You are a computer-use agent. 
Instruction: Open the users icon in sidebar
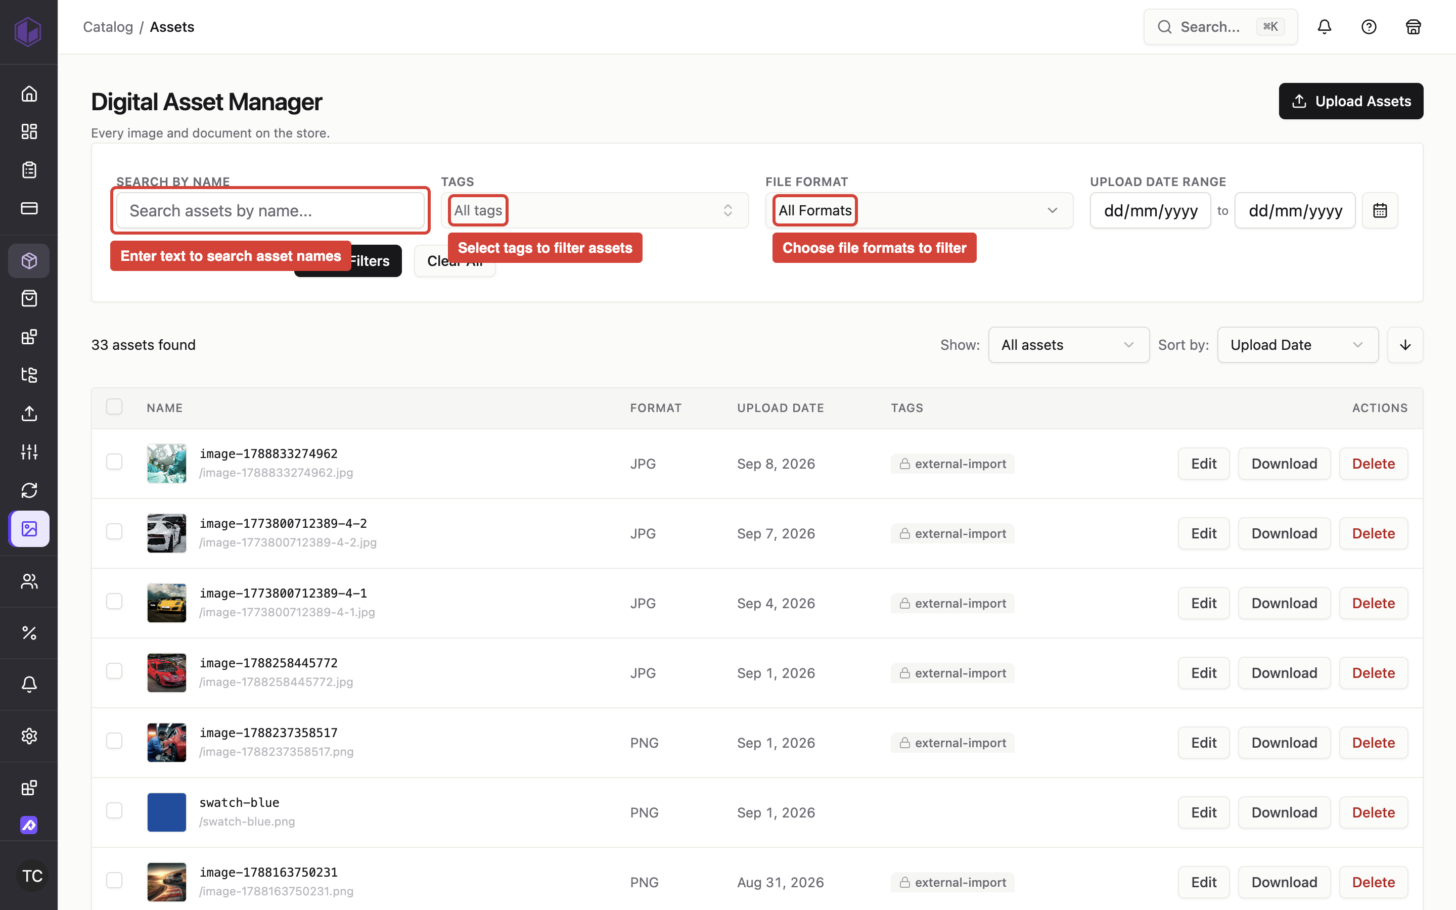point(29,581)
